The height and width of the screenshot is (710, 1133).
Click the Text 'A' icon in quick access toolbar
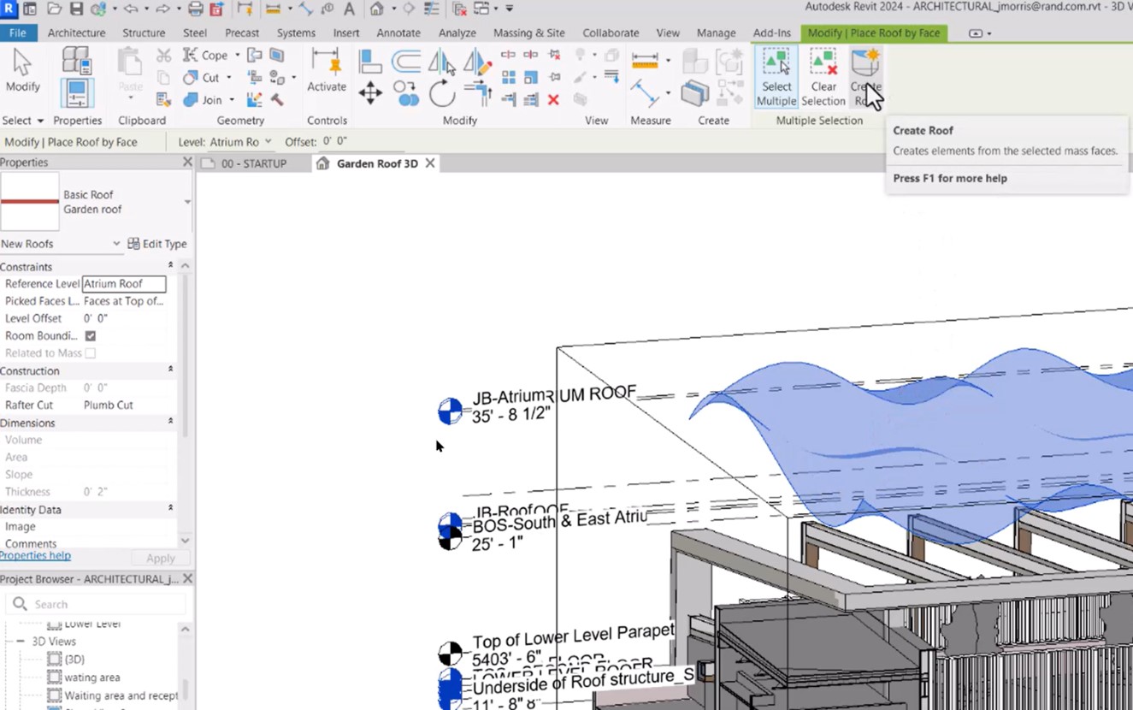[x=349, y=9]
